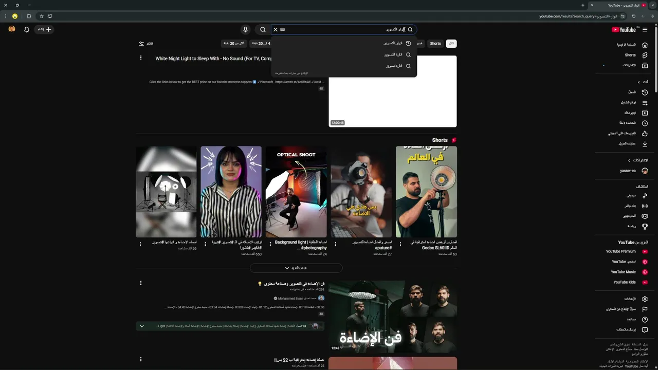Screen dimensions: 658x370
Task: Start voice search with microphone
Action: pos(245,30)
